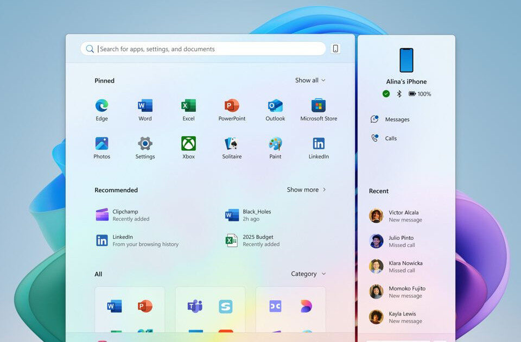Launch PowerPoint from the Pinned section
The height and width of the screenshot is (342, 521).
[232, 110]
